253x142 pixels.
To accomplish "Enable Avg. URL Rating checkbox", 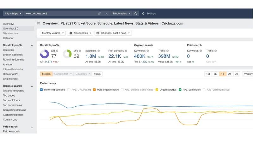I will click(x=69, y=90).
